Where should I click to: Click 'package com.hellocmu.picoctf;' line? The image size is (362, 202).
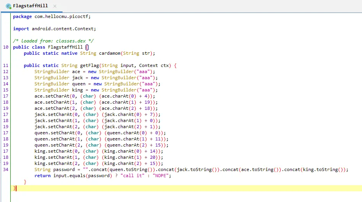pos(52,16)
